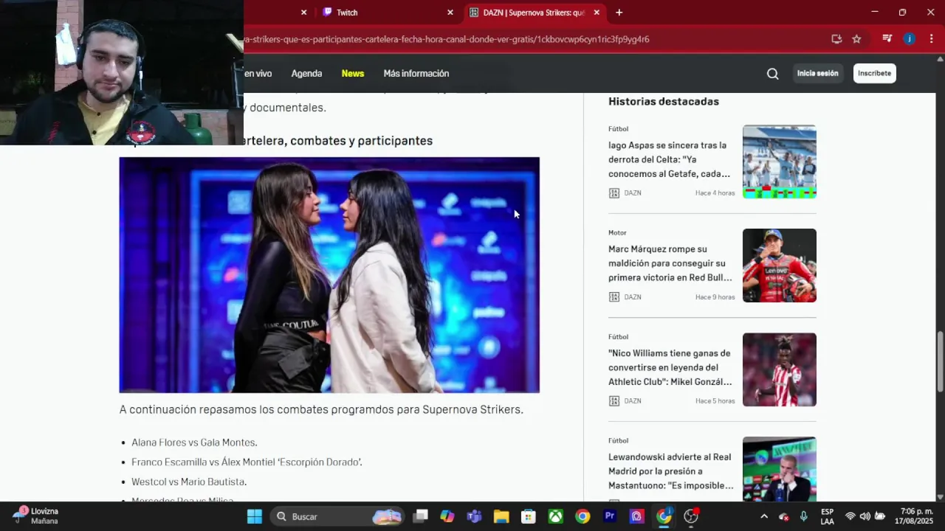Click the battery icon in system tray

point(880,516)
